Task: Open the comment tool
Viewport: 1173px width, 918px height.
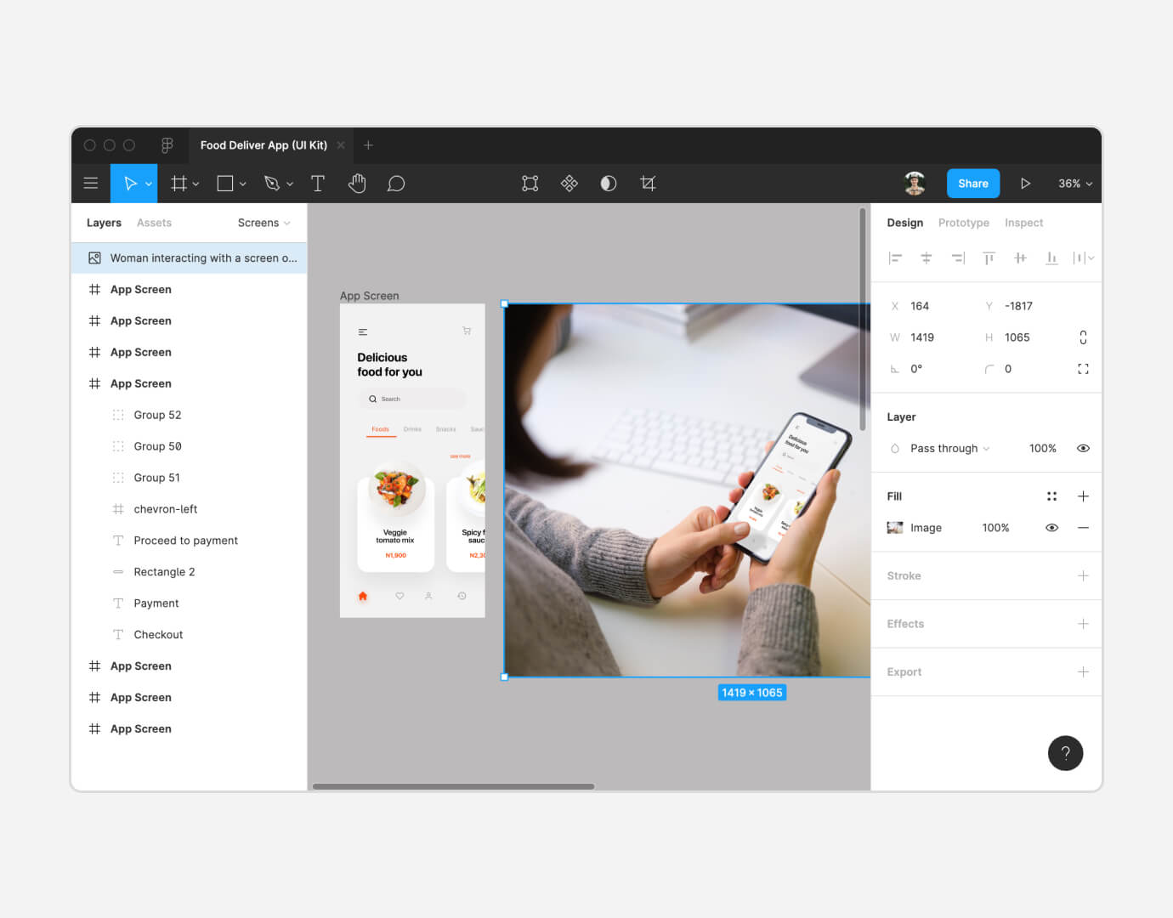Action: [396, 183]
